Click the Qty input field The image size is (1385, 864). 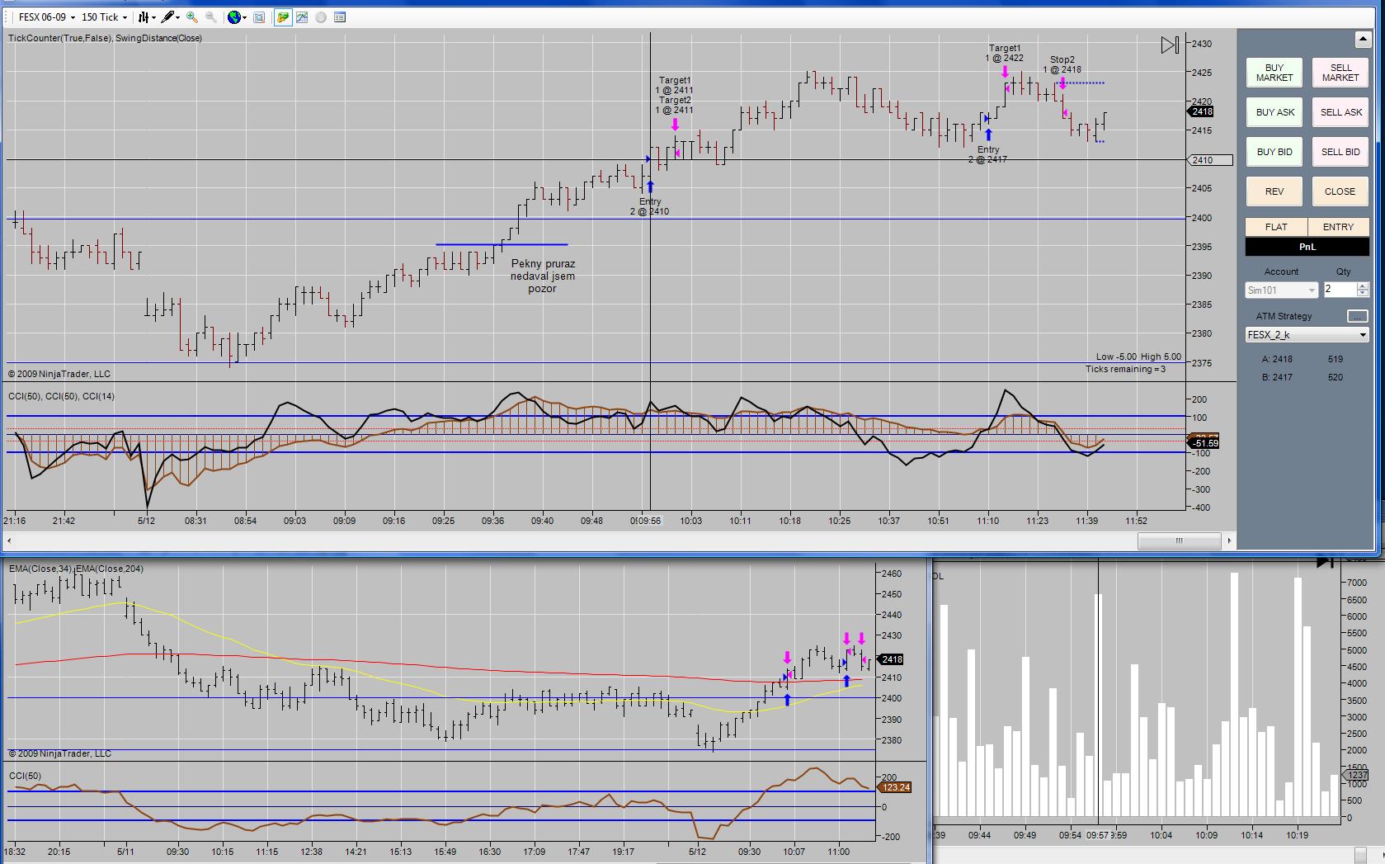tap(1340, 290)
